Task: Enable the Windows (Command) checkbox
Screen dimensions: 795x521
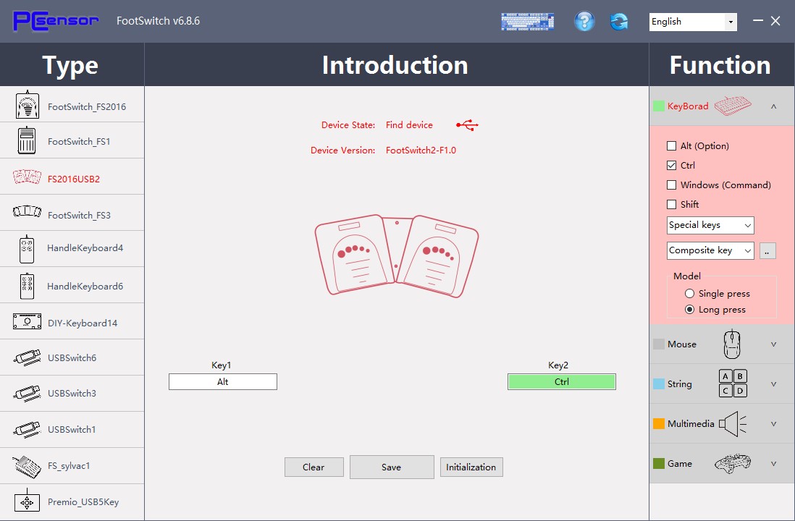Action: tap(672, 185)
